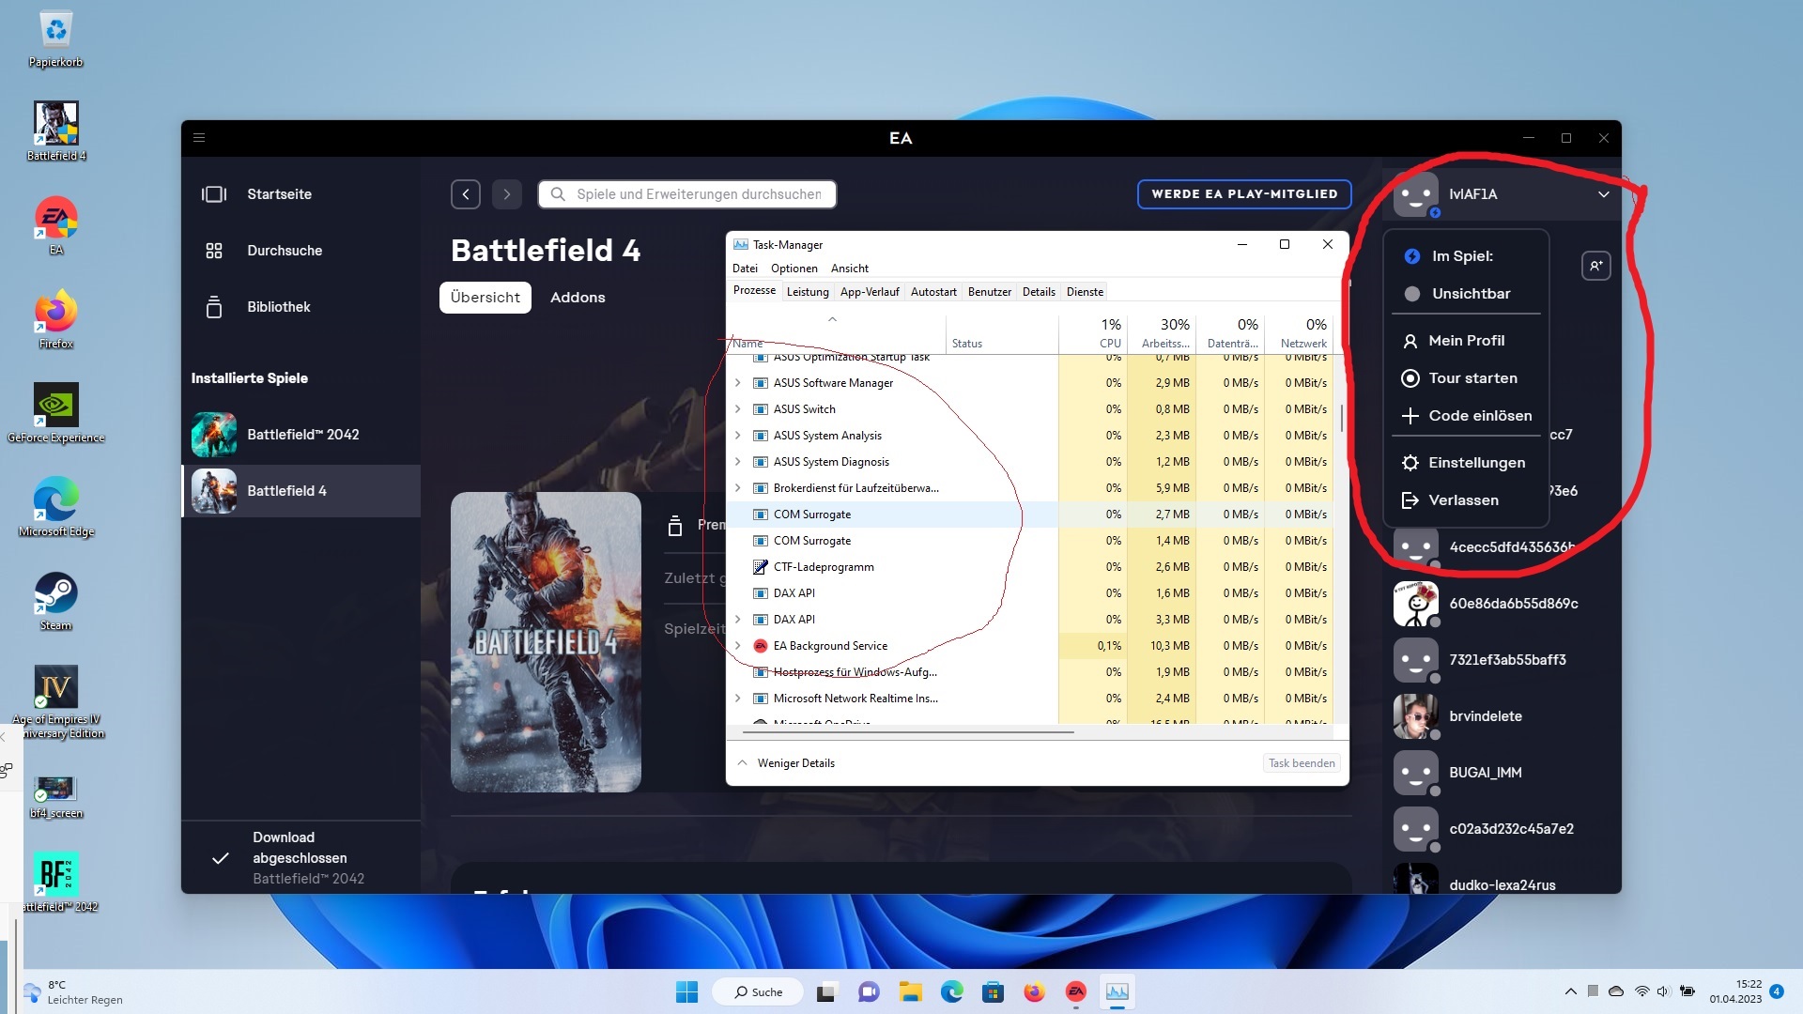Expand ASUS Switch process
The height and width of the screenshot is (1014, 1803).
click(737, 409)
